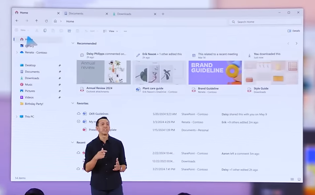Expand This PC in sidebar
The width and height of the screenshot is (315, 195).
[x=17, y=116]
